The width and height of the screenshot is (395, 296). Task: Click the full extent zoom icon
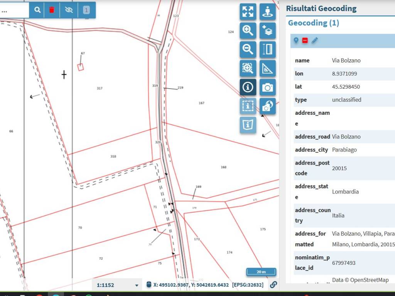248,12
